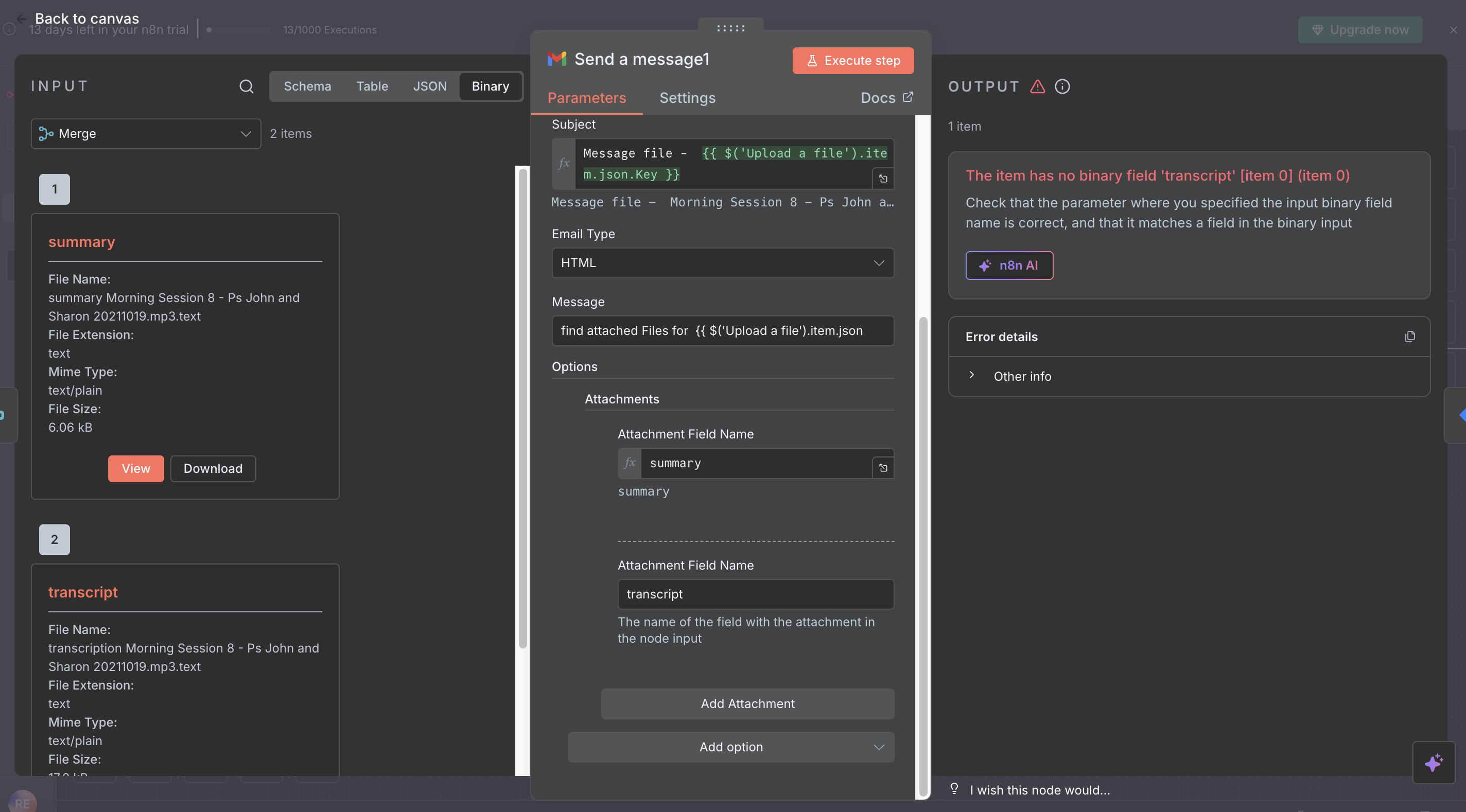Open the Email Type HTML dropdown
1466x812 pixels.
[722, 263]
